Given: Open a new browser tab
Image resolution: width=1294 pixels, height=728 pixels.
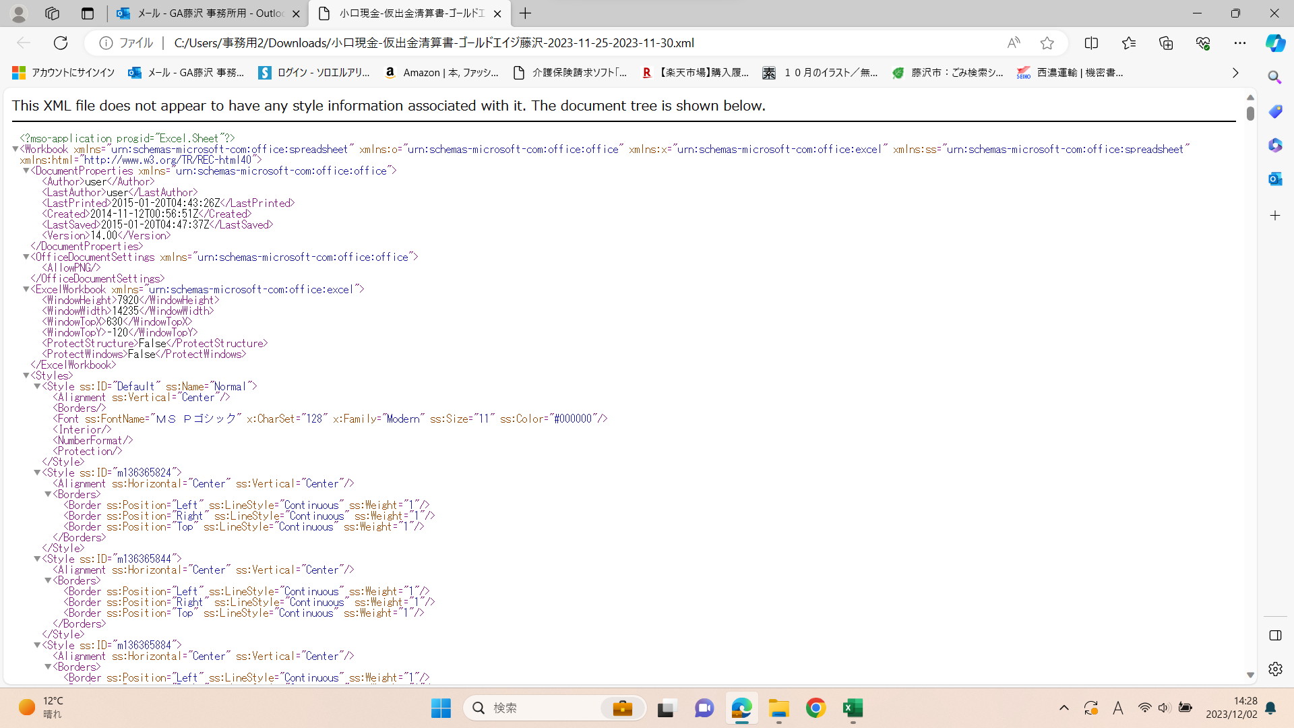Looking at the screenshot, I should (x=526, y=13).
